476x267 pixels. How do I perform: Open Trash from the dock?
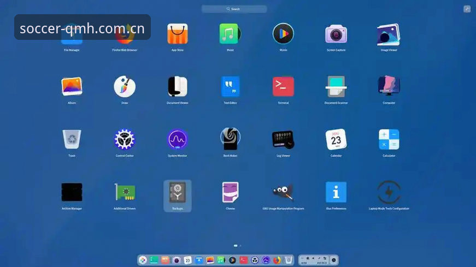point(289,260)
